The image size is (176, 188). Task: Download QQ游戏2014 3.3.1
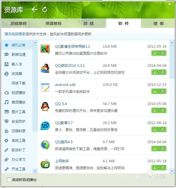(x=159, y=72)
